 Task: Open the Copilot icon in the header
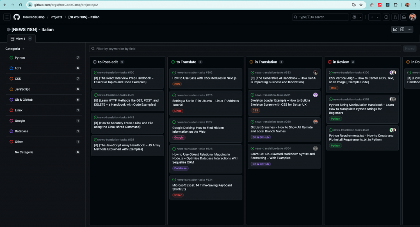point(354,17)
